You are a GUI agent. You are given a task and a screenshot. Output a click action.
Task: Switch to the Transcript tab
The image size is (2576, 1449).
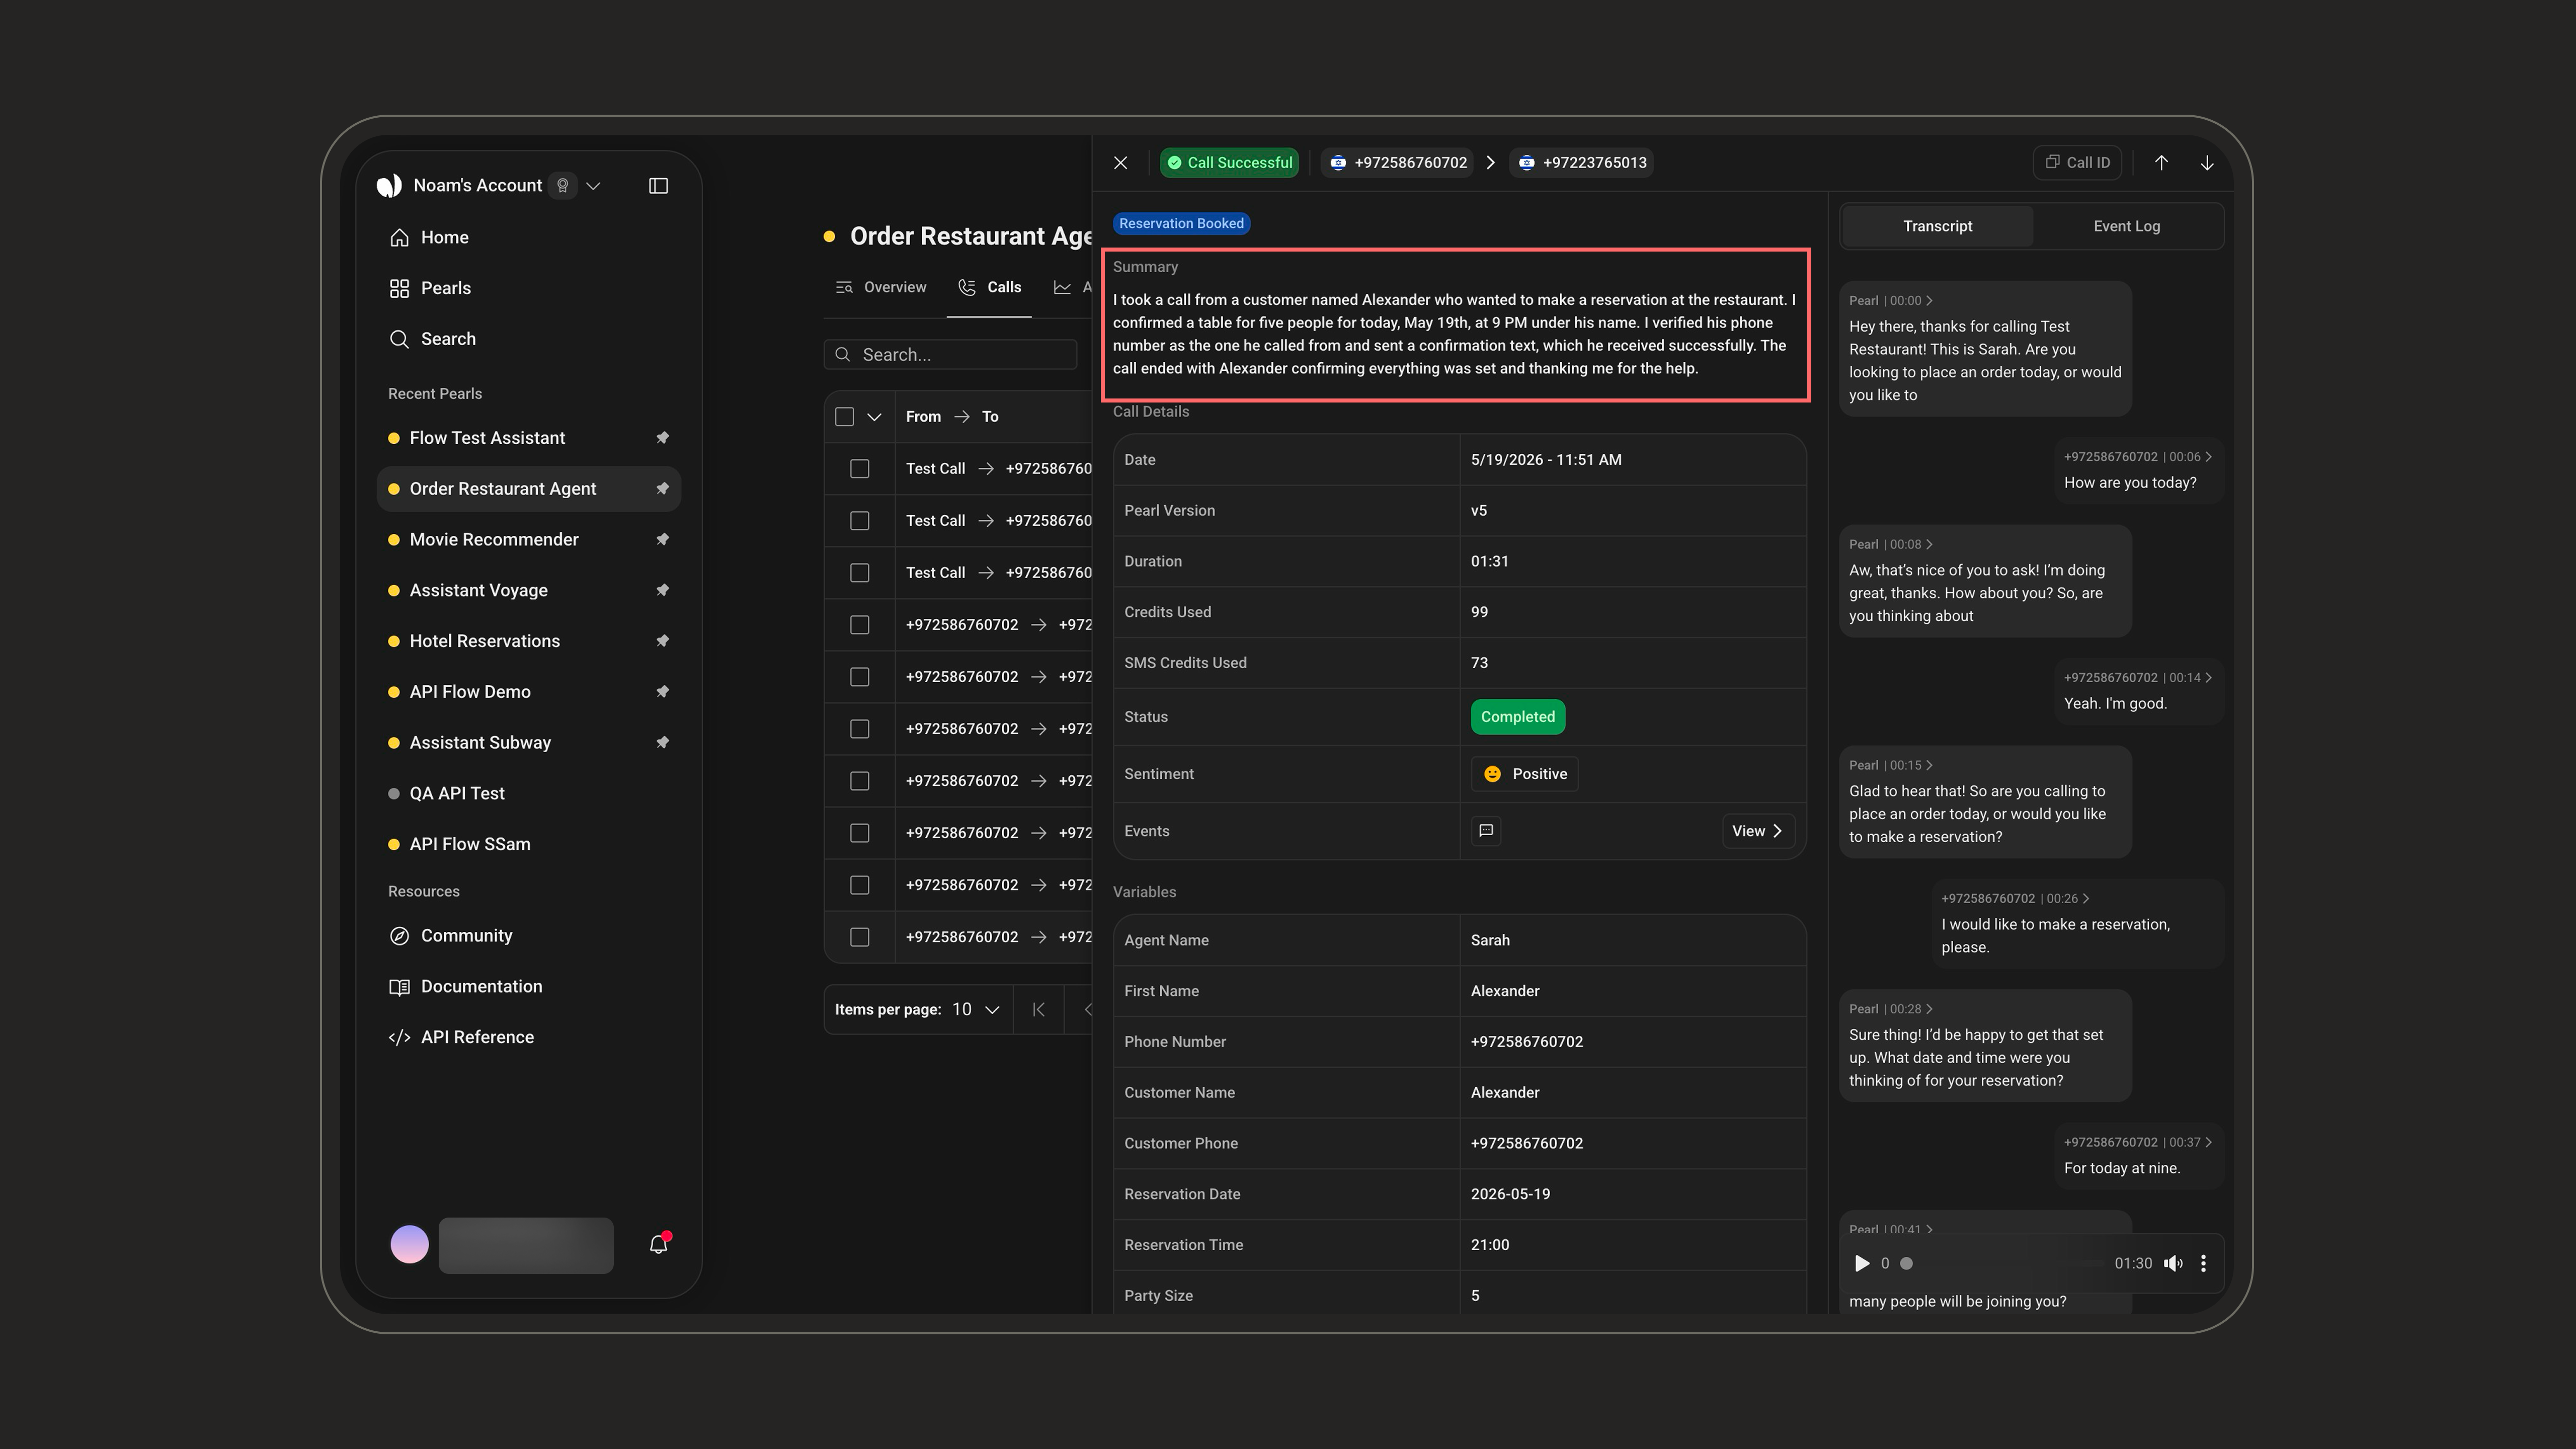[x=1937, y=226]
